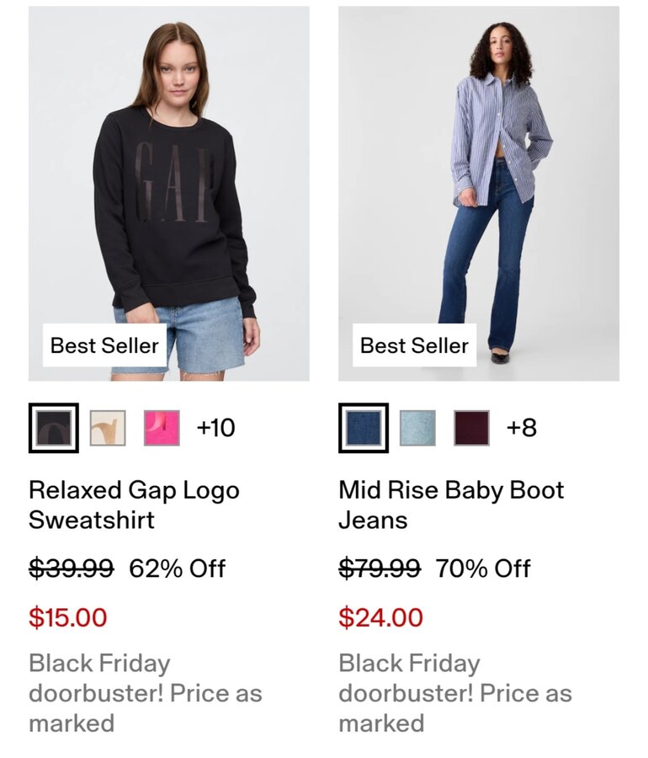Click the $24.00 sale price
This screenshot has width=648, height=758.
coord(380,617)
